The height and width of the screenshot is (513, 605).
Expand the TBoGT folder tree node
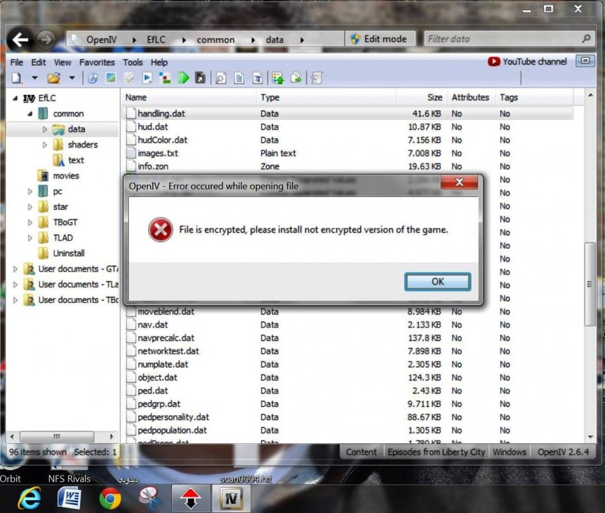pyautogui.click(x=30, y=222)
